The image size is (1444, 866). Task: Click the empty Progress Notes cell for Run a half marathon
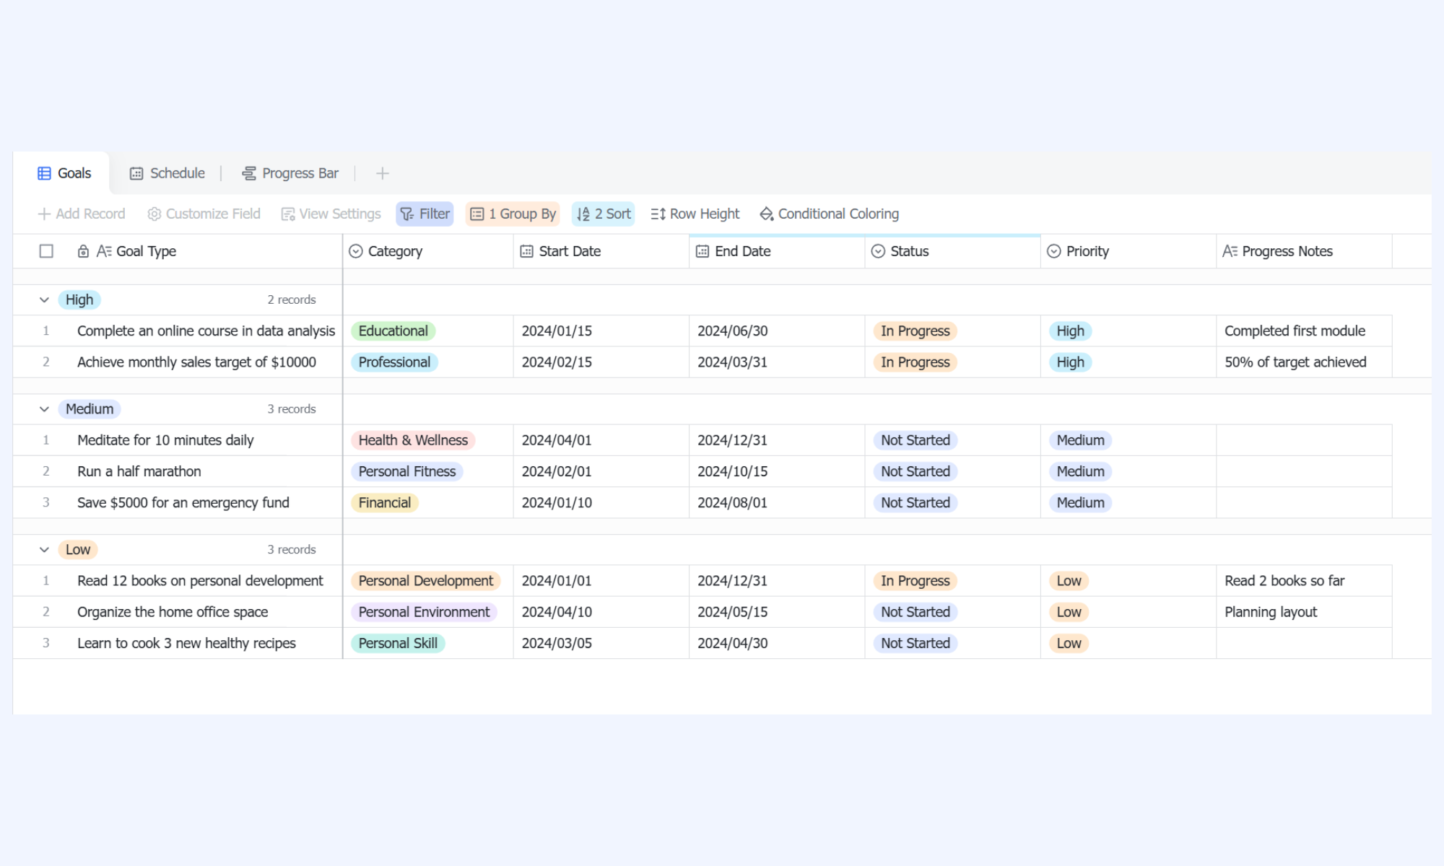(1304, 471)
